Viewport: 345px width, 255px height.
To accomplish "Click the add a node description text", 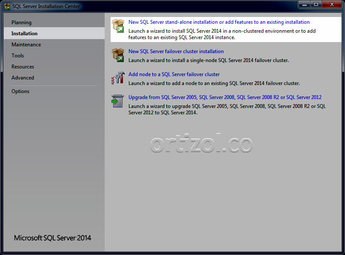I will click(x=214, y=83).
